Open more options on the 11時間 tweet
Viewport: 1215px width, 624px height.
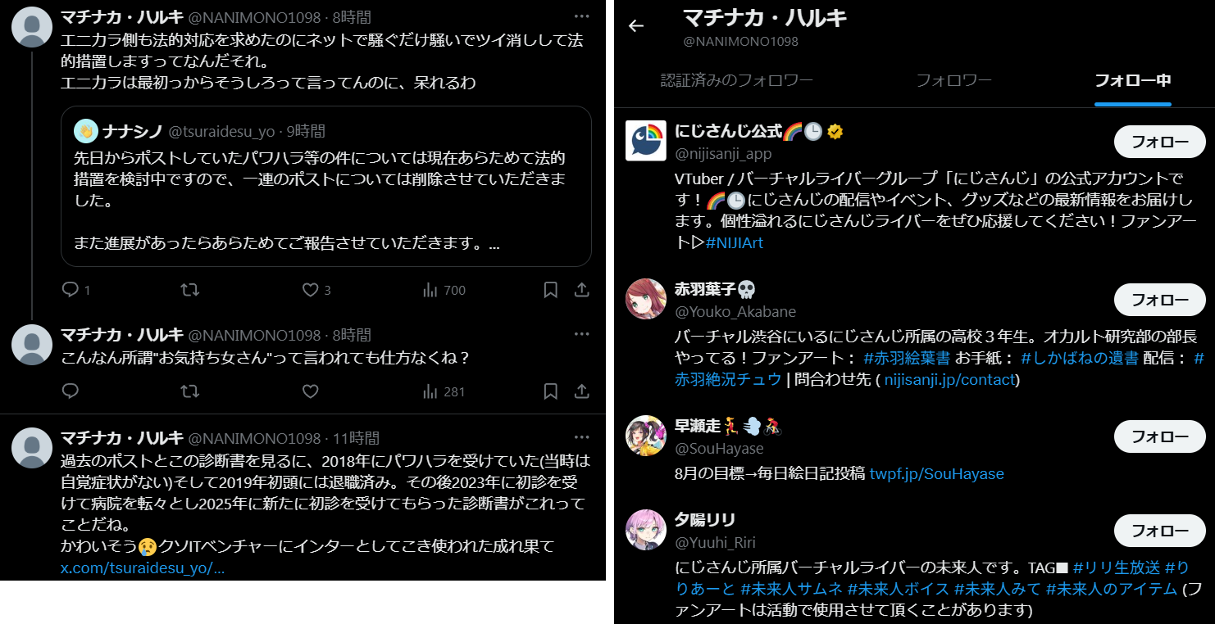[581, 437]
